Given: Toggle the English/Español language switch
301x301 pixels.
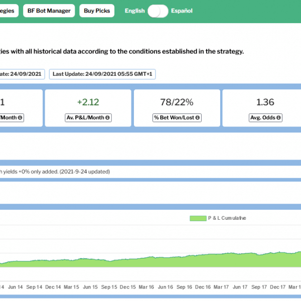Looking at the screenshot, I should pos(158,11).
